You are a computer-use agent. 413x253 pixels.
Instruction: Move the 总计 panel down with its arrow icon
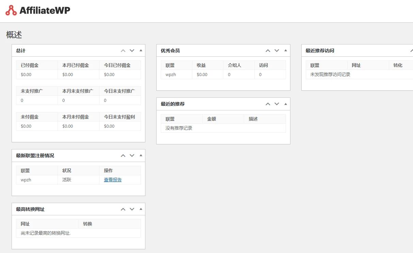pos(132,50)
